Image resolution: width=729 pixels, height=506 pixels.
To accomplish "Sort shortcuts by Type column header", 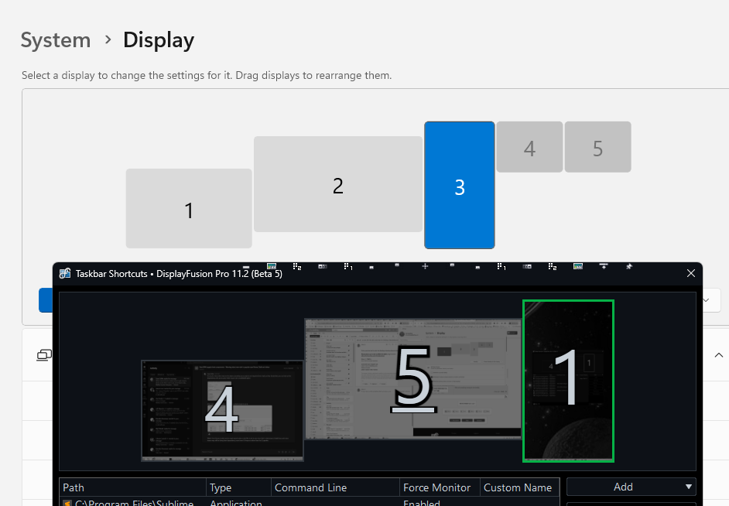I will 238,487.
